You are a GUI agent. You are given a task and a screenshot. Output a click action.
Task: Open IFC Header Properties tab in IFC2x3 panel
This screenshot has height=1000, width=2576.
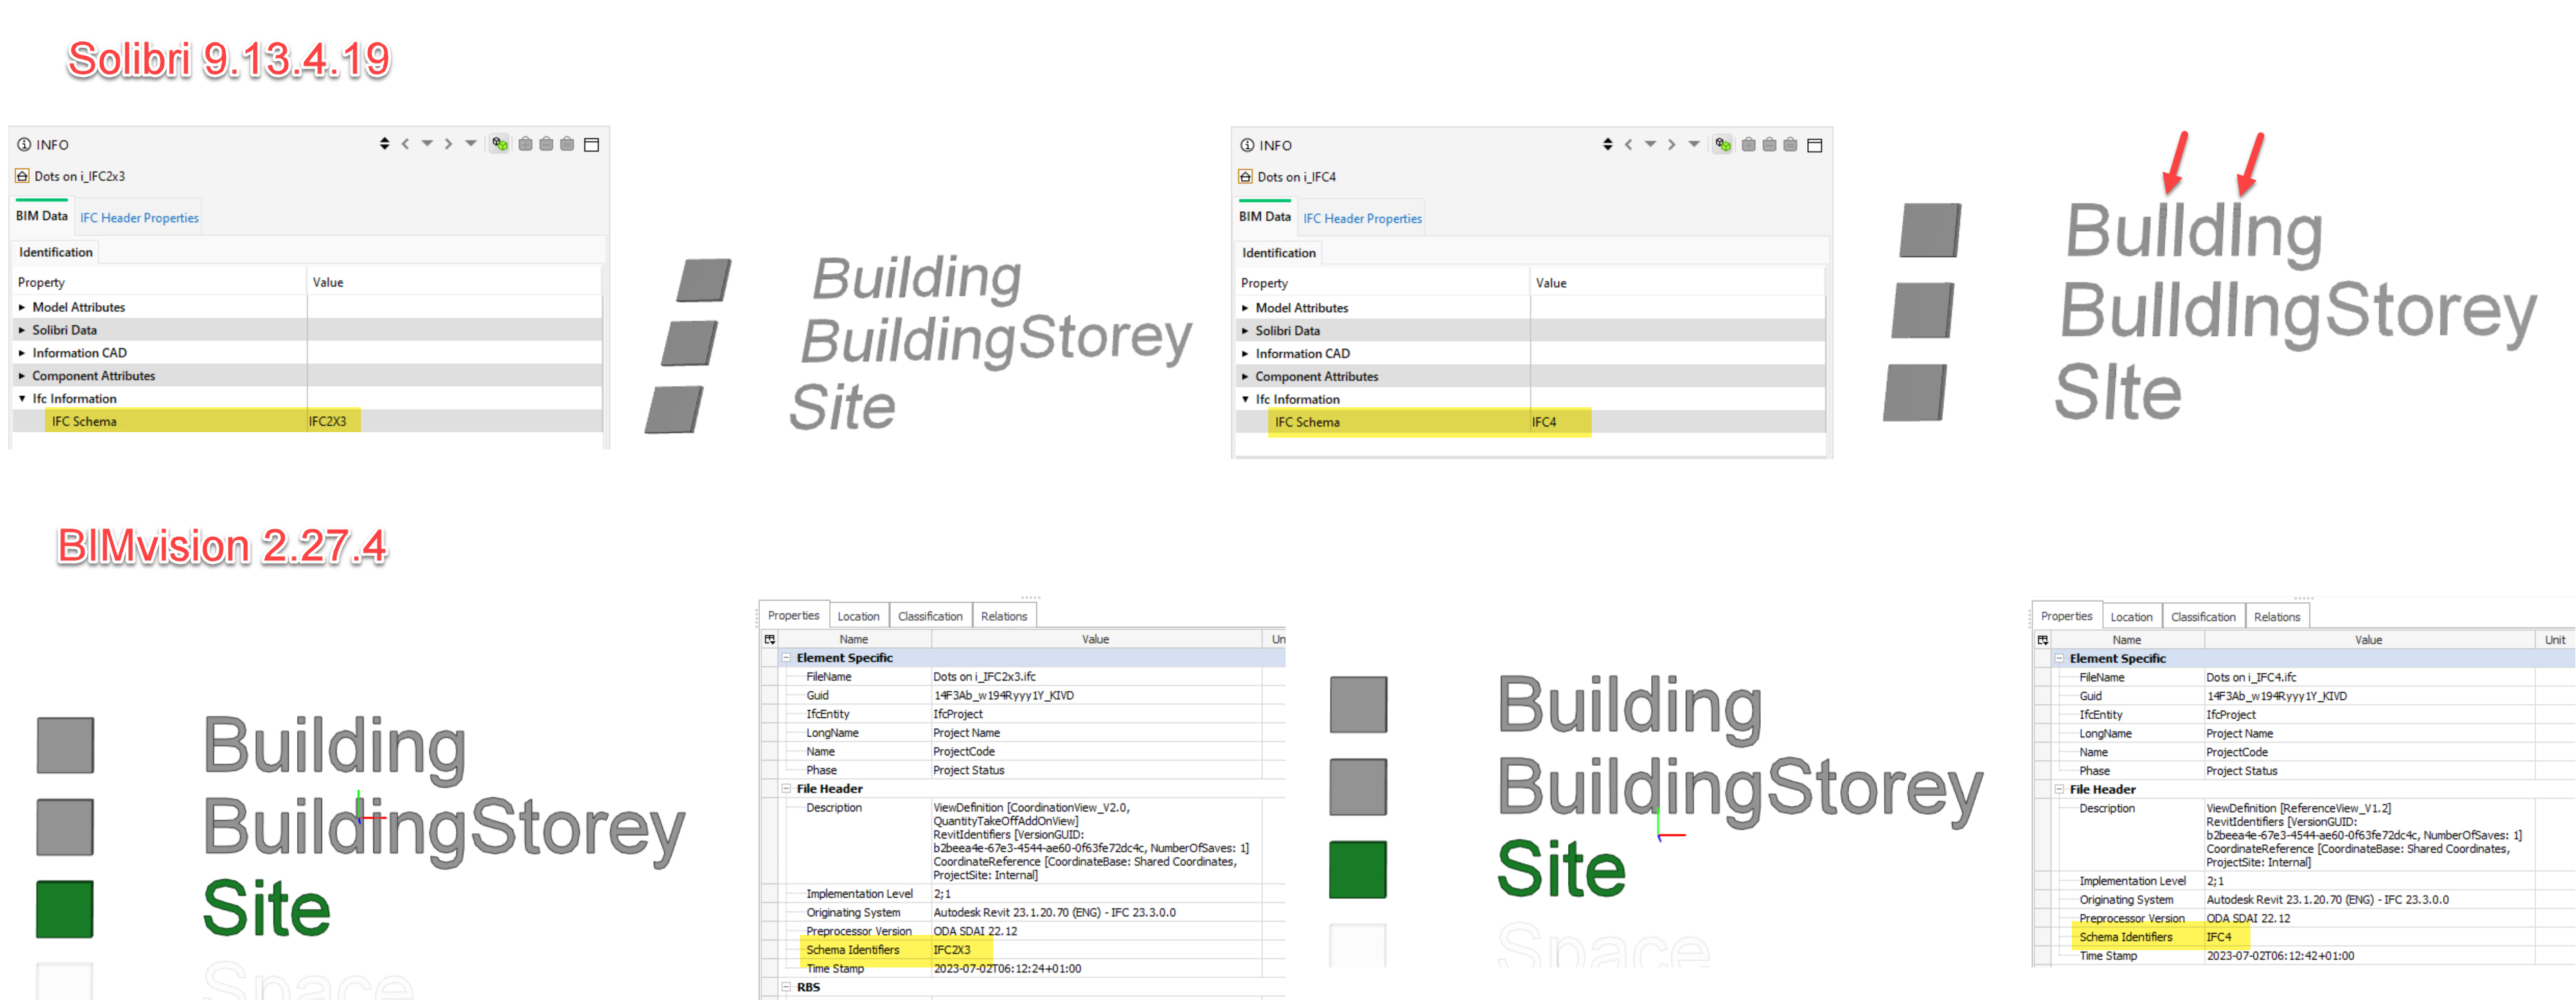coord(139,218)
